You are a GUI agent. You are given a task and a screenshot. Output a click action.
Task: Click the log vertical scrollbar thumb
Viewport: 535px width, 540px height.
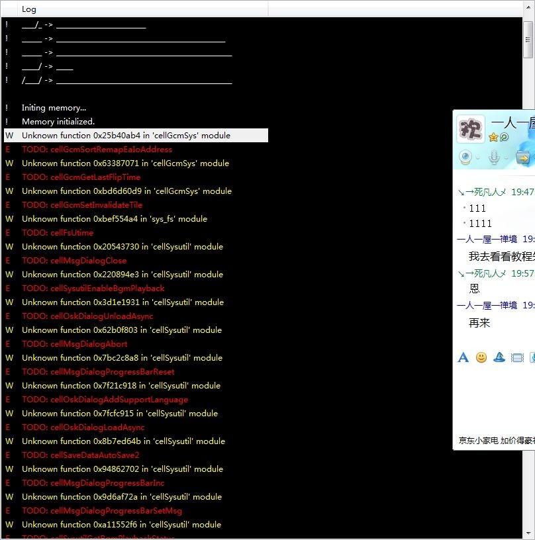click(x=528, y=40)
